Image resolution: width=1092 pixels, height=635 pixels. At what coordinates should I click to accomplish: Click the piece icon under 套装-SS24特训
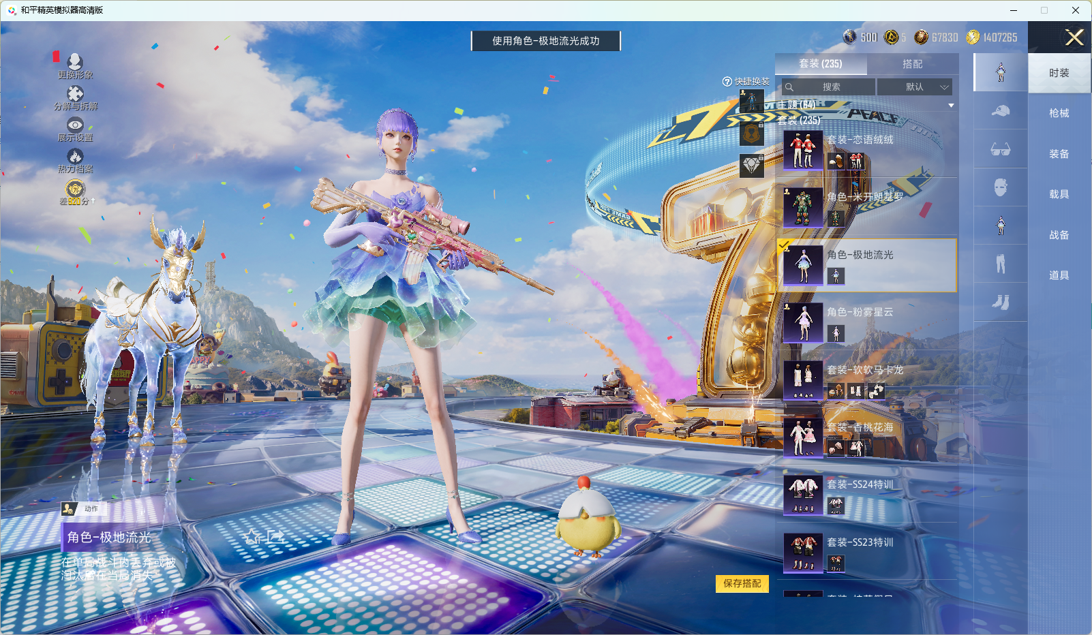836,506
